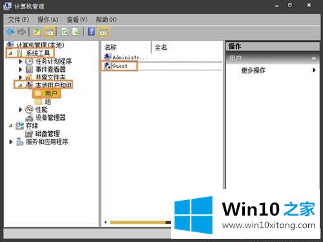Screen dimensions: 323x242
Task: Expand the 共享文件夹 node arrow
Action: (21, 77)
